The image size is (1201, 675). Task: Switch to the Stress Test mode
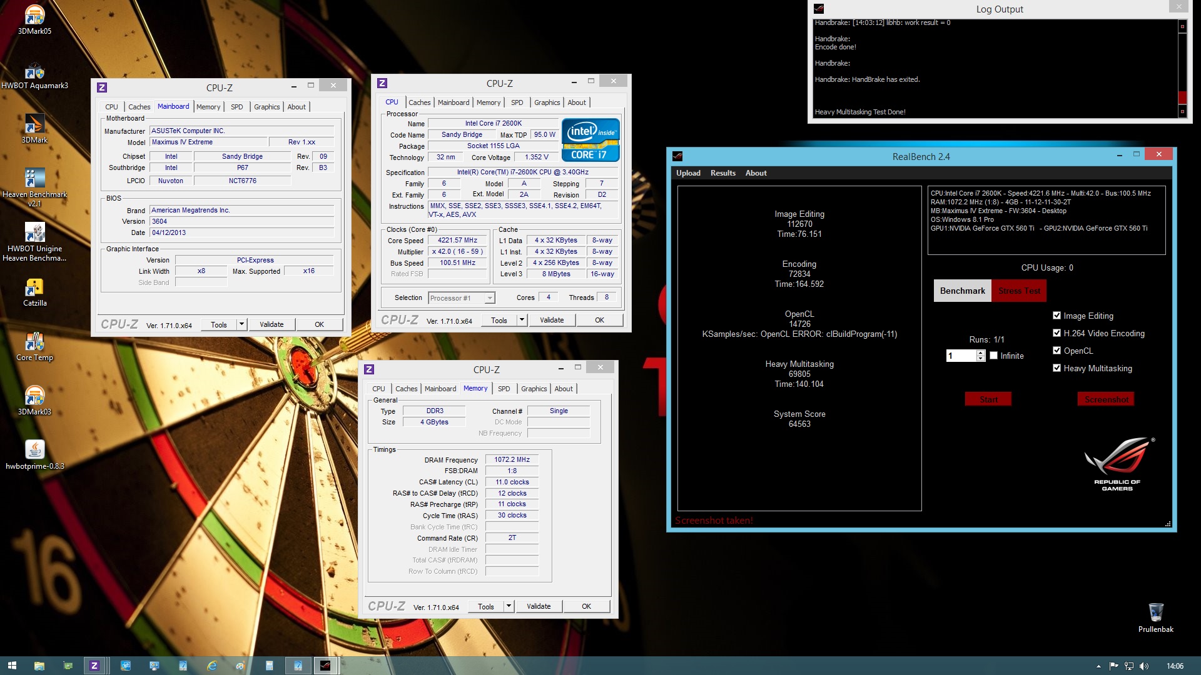pyautogui.click(x=1019, y=291)
